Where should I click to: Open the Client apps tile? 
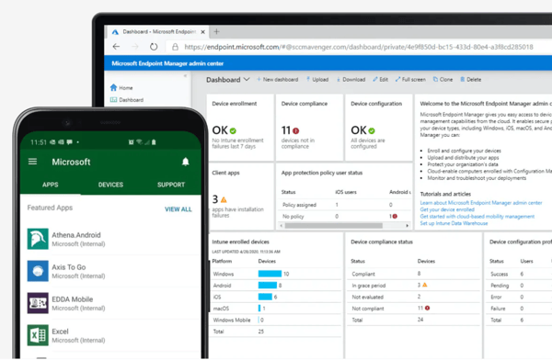coord(240,197)
